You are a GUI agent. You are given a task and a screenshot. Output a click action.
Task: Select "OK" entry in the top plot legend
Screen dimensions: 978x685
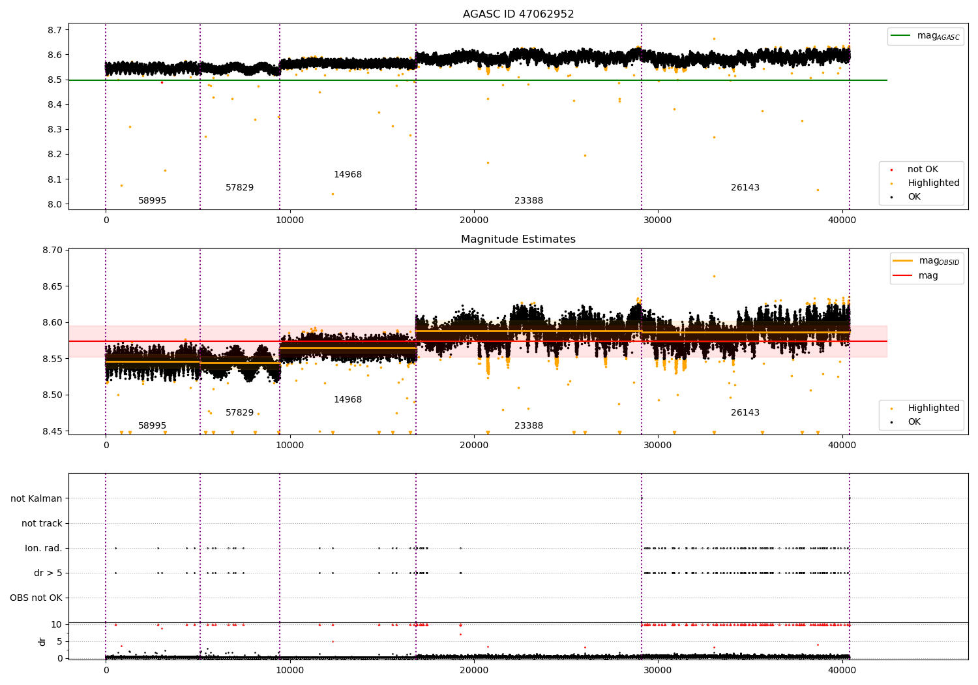(x=914, y=197)
